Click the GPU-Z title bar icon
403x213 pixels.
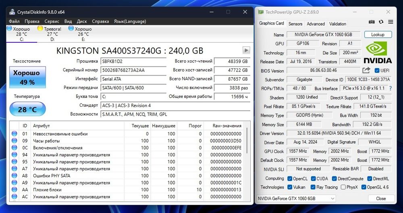coord(261,12)
